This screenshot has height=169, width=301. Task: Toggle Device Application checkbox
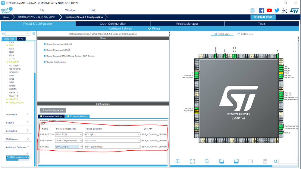click(x=45, y=62)
